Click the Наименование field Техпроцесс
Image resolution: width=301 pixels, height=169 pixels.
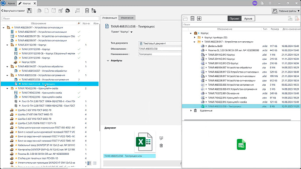160,54
